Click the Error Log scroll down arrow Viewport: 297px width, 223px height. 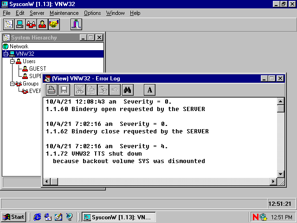point(280,174)
